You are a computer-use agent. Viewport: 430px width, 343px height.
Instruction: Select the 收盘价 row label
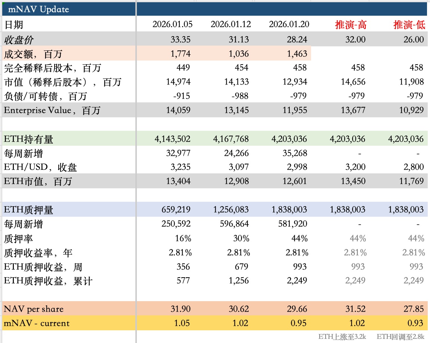(x=20, y=40)
